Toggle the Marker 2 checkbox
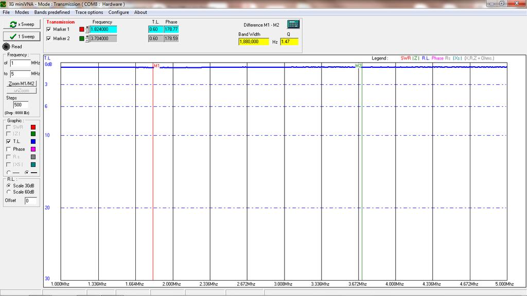Viewport: 527px width, 296px height. [49, 39]
